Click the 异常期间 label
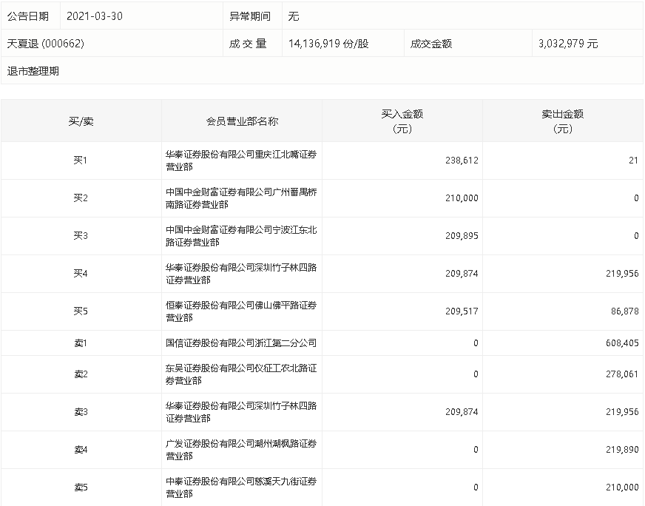Screen dimensions: 645x506 point(250,16)
